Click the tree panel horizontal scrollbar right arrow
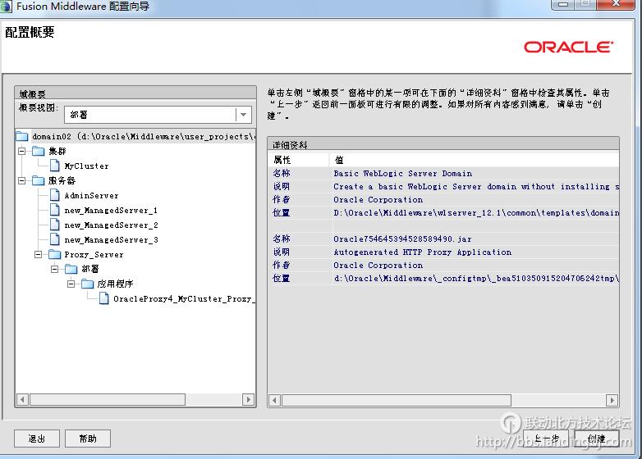The height and width of the screenshot is (459, 642). (249, 400)
